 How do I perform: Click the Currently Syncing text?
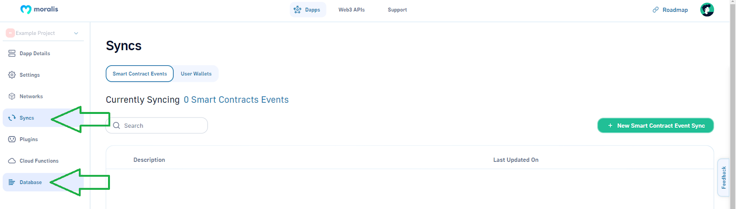point(143,100)
